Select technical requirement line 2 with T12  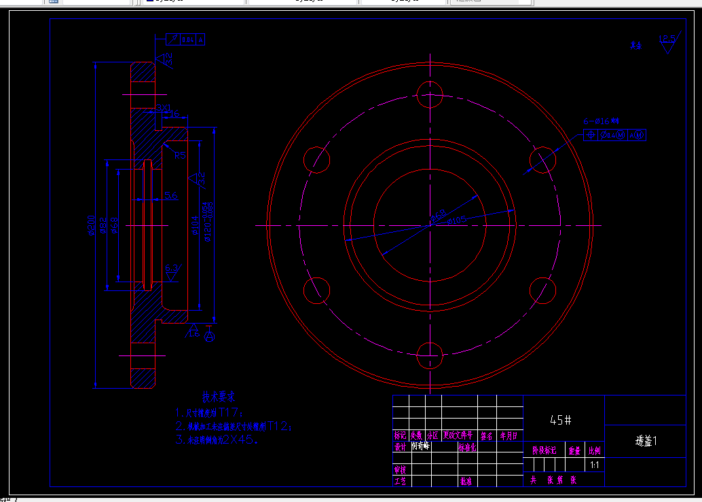tap(234, 427)
